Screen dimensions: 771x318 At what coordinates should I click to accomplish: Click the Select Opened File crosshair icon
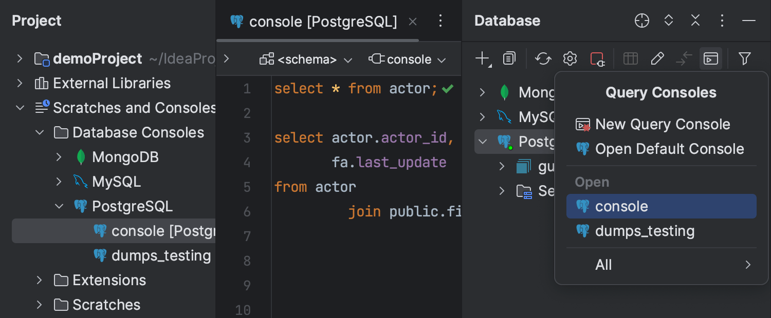tap(642, 21)
